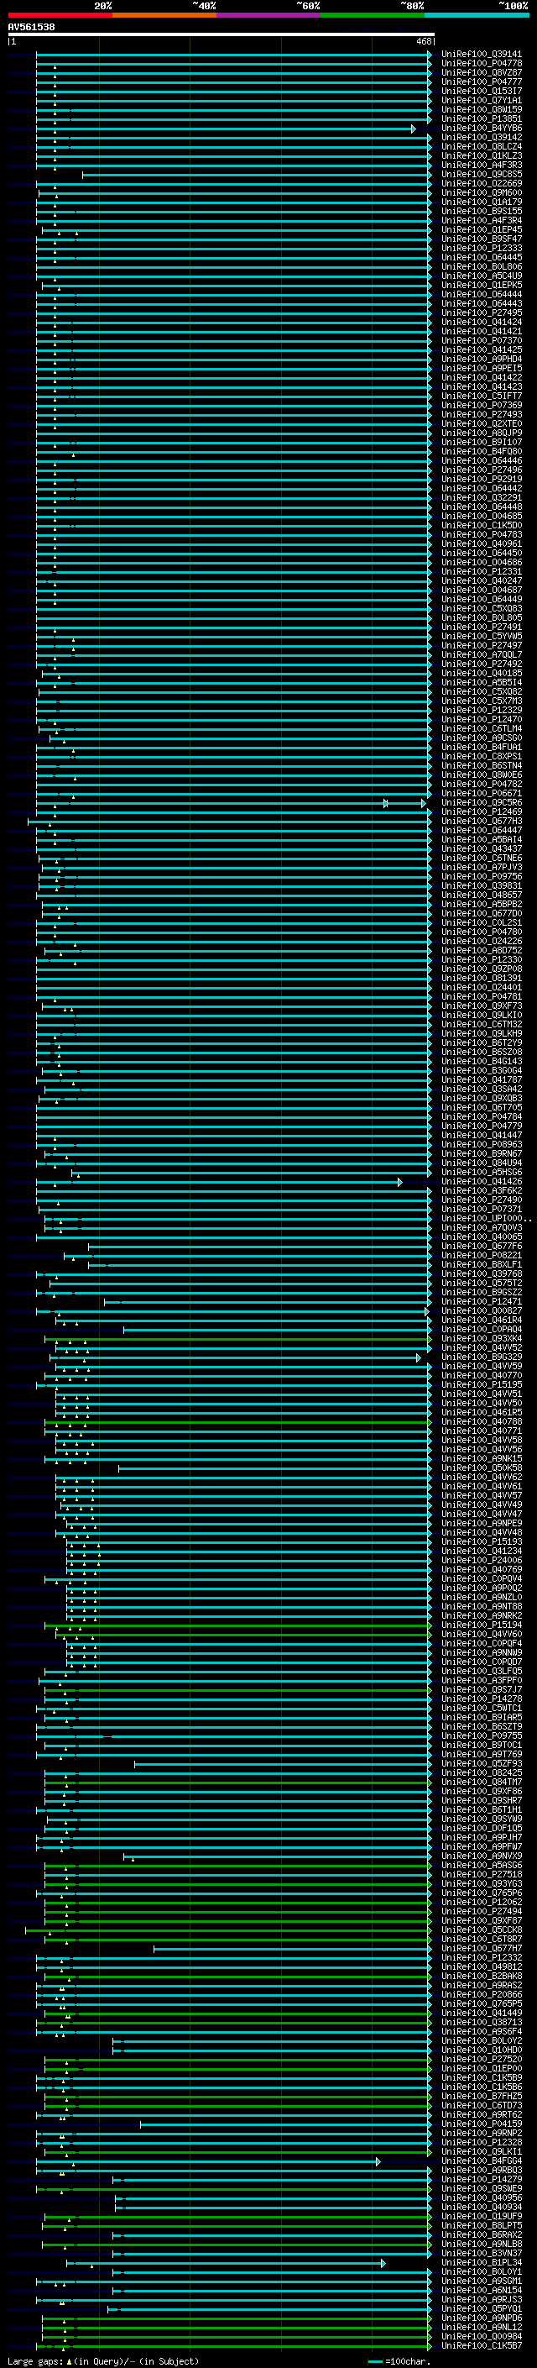
Task: Open hit UniRef100_Q39141
Action: [x=482, y=55]
